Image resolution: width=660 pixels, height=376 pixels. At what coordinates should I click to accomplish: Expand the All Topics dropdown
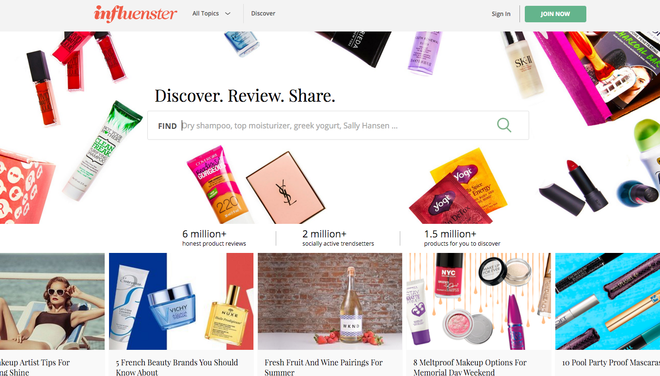211,14
